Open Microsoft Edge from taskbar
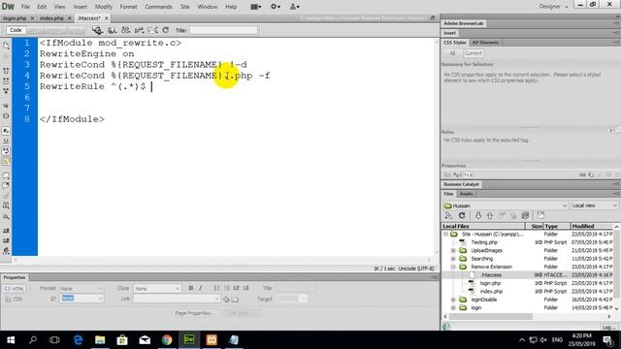Screen dimensions: 621x349 78,340
